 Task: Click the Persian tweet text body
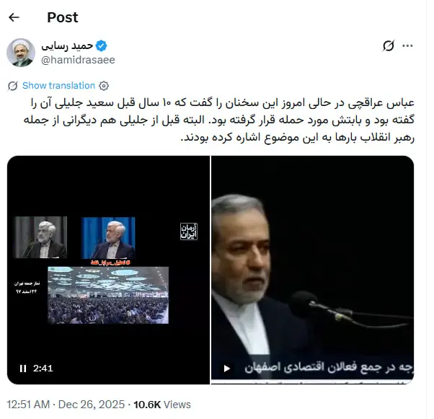(219, 120)
